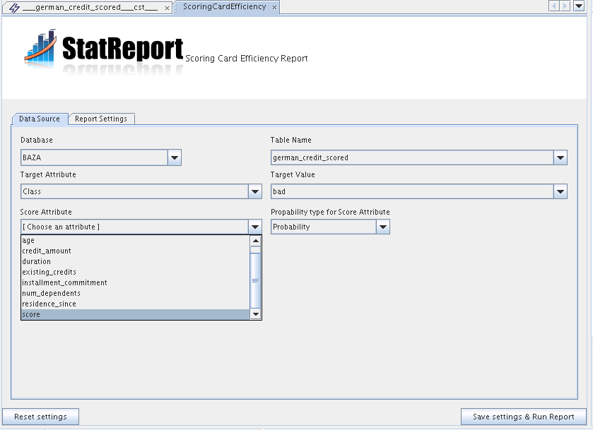Click the bad target value field
This screenshot has height=430, width=593.
click(412, 191)
